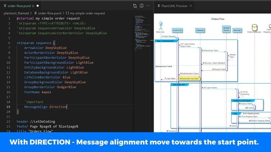Viewport: 271px width, 152px height.
Task: Click 'GroupBackgroundColor' on line 14
Action: [43, 82]
